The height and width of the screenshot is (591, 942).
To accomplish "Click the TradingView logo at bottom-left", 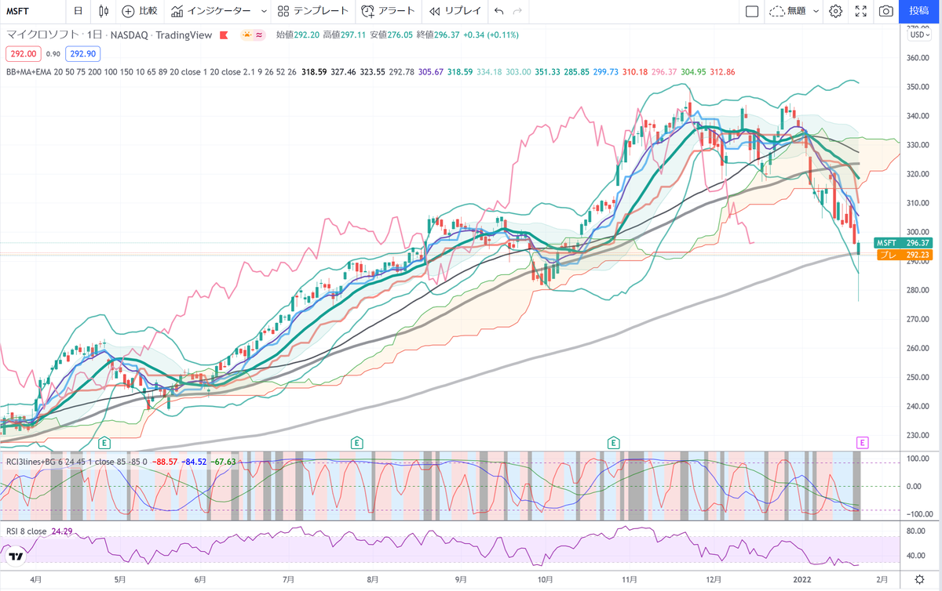I will point(16,557).
